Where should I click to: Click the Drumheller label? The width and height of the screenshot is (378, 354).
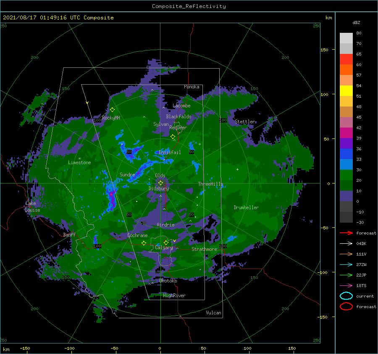[x=246, y=208]
